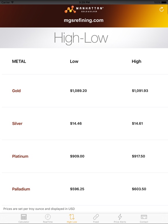Tap the High column header

point(136,62)
